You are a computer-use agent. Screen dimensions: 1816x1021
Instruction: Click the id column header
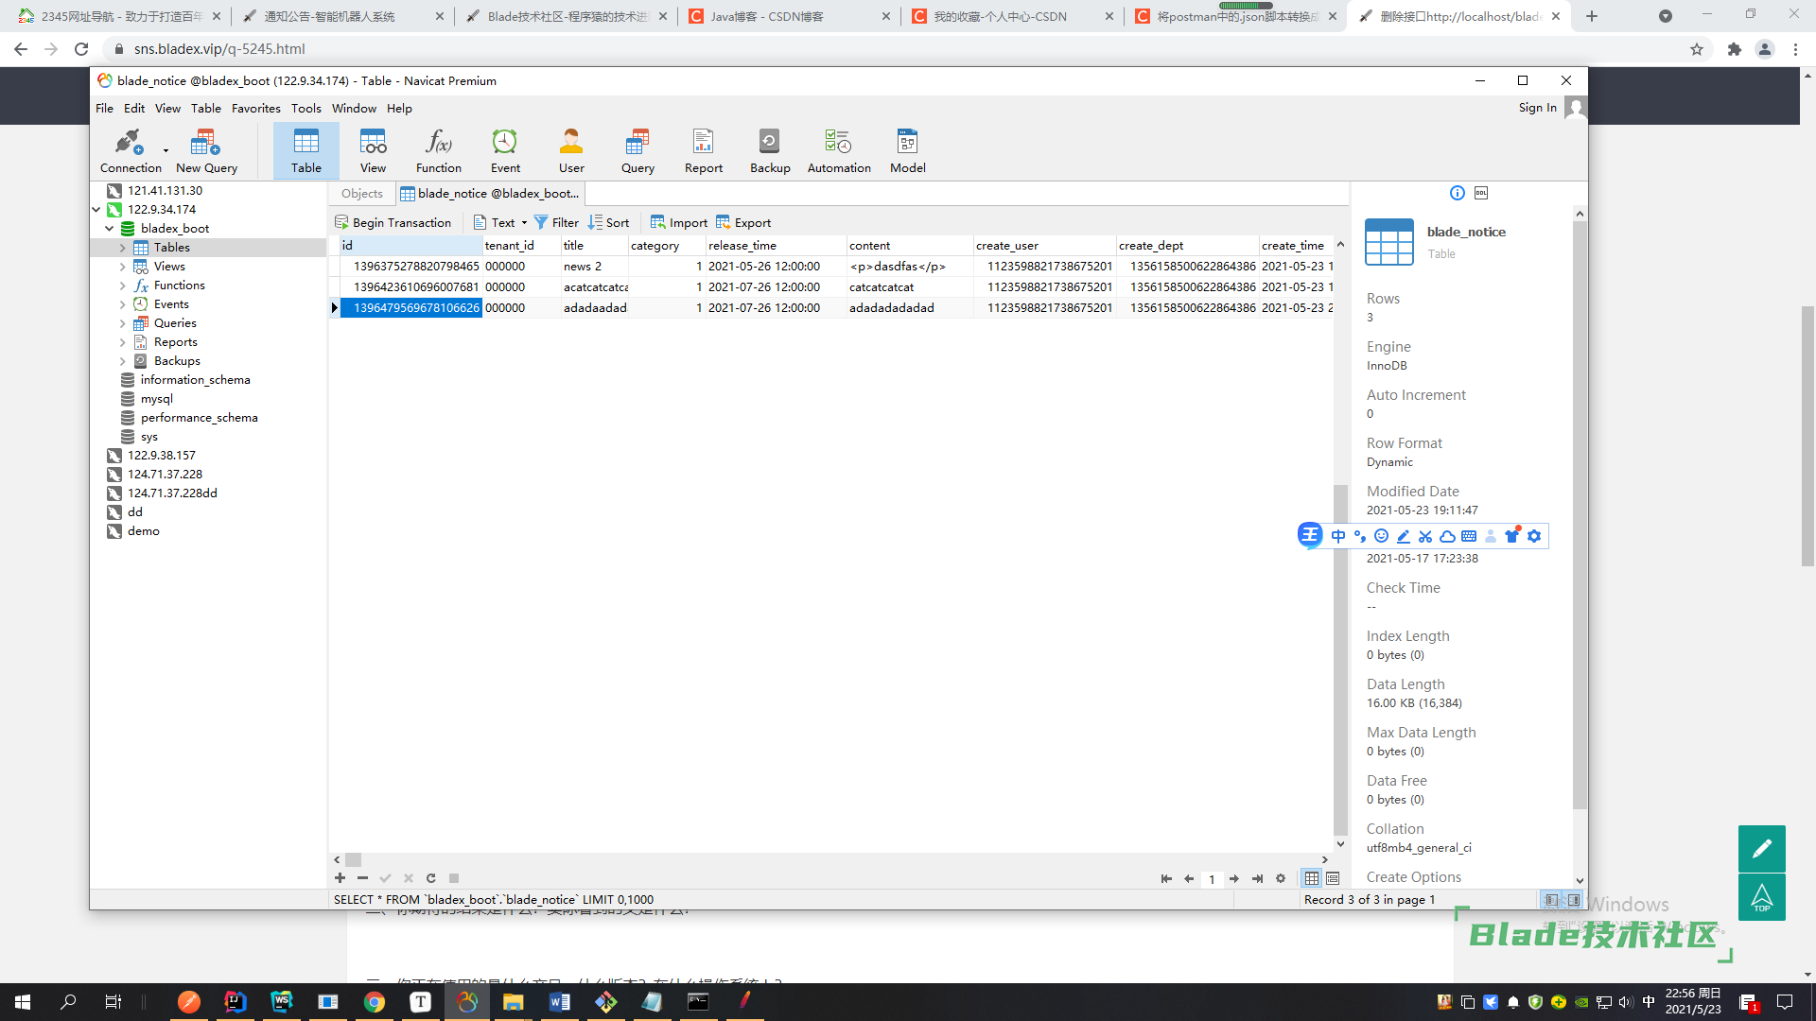coord(410,246)
